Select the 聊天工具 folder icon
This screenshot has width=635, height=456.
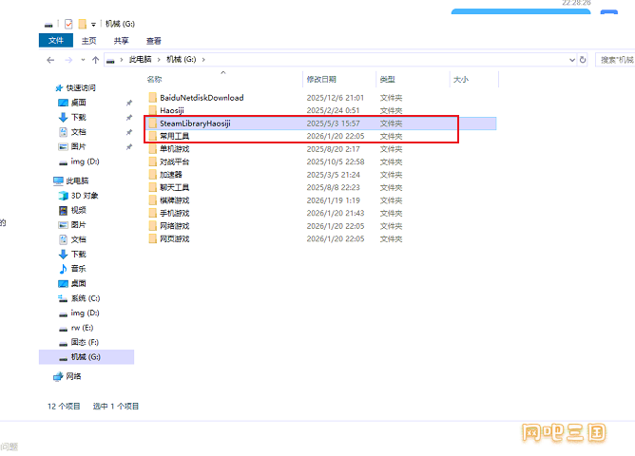tap(153, 187)
